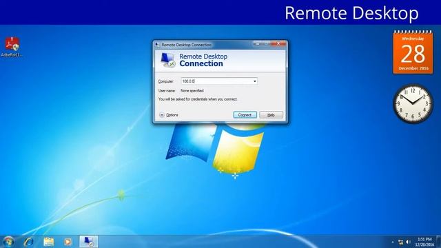Click the 'Computer:' label
This screenshot has width=441, height=248.
pos(165,81)
